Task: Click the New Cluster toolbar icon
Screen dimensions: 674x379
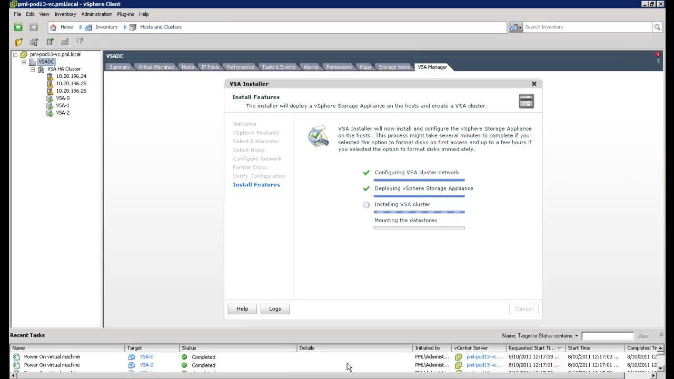Action: click(34, 42)
